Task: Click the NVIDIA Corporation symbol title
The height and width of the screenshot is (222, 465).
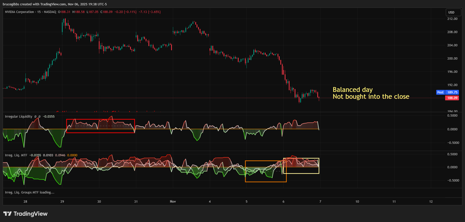Action: 19,12
